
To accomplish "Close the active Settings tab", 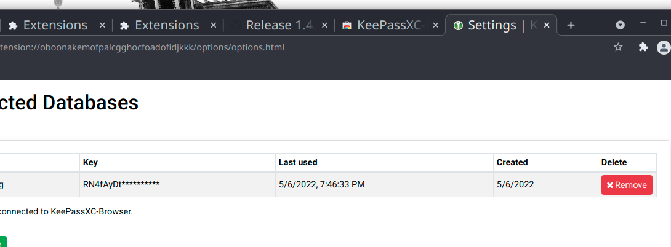I will (x=546, y=25).
